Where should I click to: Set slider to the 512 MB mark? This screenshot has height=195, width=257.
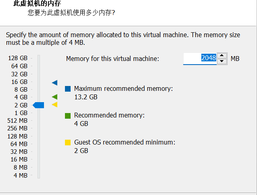pos(39,121)
